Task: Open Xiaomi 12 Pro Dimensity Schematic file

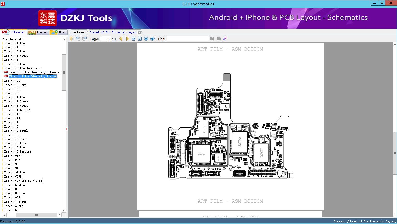Action: pyautogui.click(x=35, y=72)
